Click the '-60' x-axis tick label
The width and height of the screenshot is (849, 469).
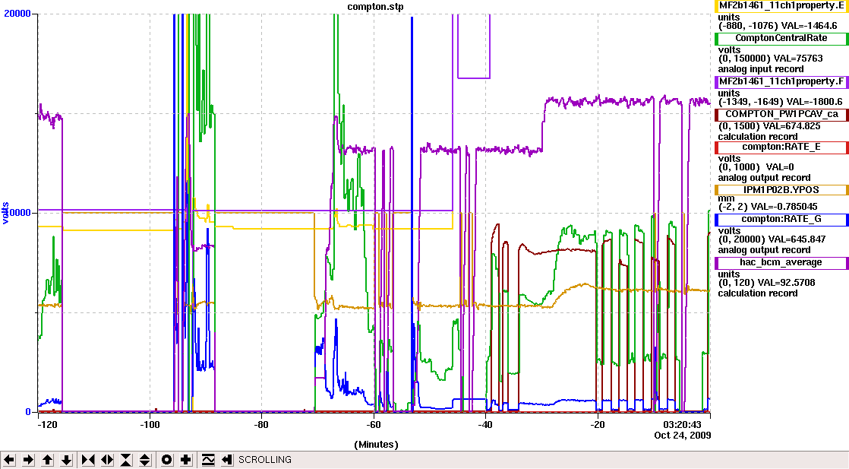click(x=374, y=425)
